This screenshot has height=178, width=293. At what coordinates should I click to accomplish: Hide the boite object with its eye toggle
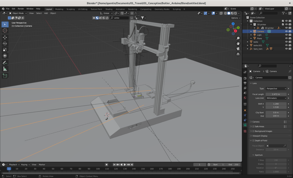point(286,42)
